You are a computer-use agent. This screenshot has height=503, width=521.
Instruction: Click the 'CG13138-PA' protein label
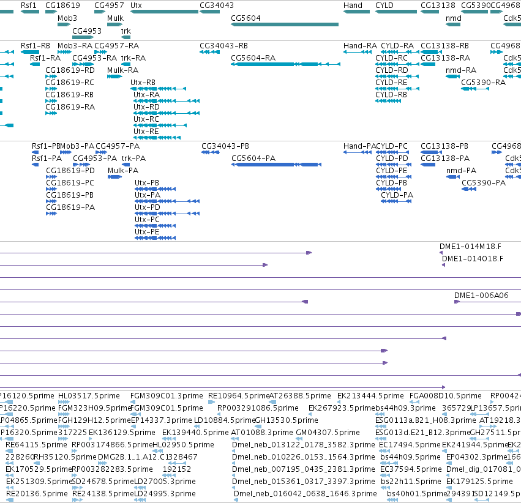[445, 158]
